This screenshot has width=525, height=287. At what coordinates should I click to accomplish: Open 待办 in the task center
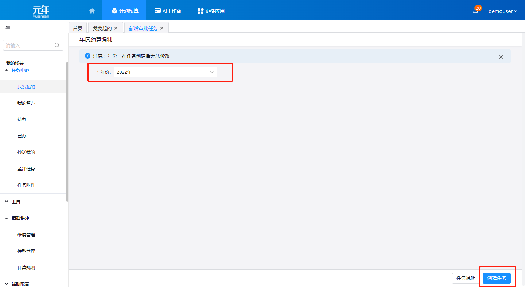tap(22, 120)
